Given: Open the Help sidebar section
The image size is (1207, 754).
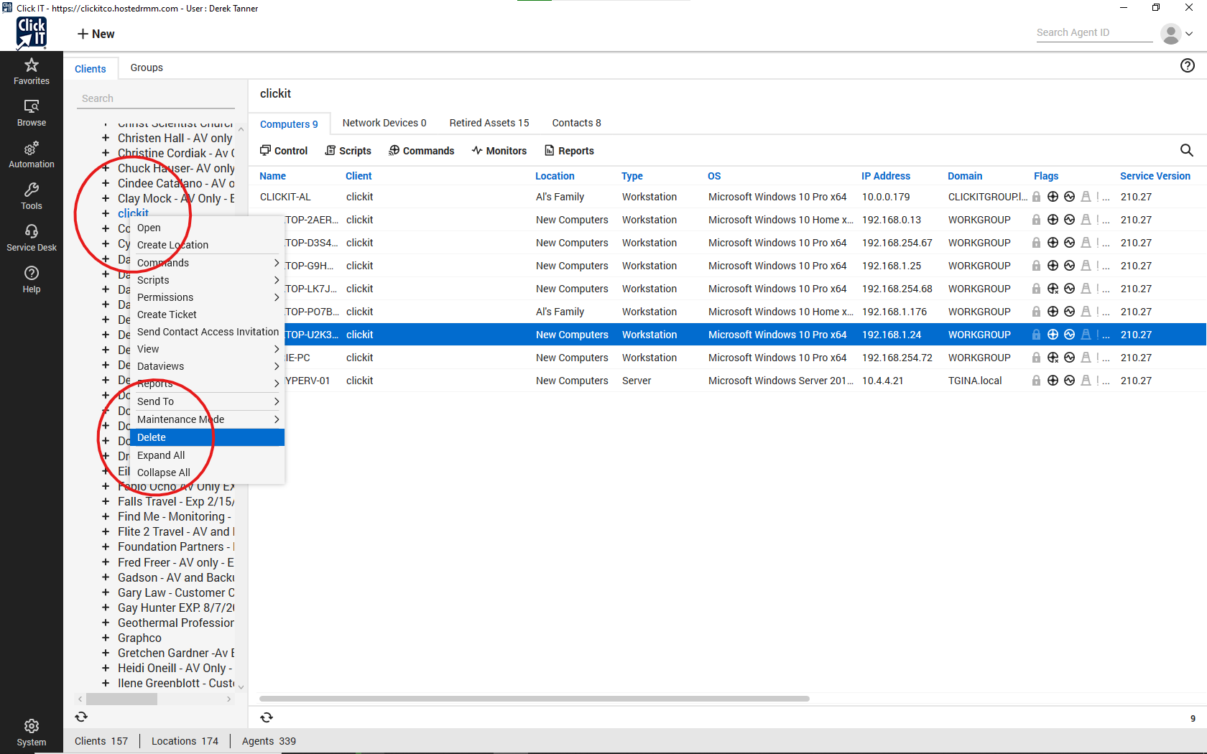Looking at the screenshot, I should [32, 280].
